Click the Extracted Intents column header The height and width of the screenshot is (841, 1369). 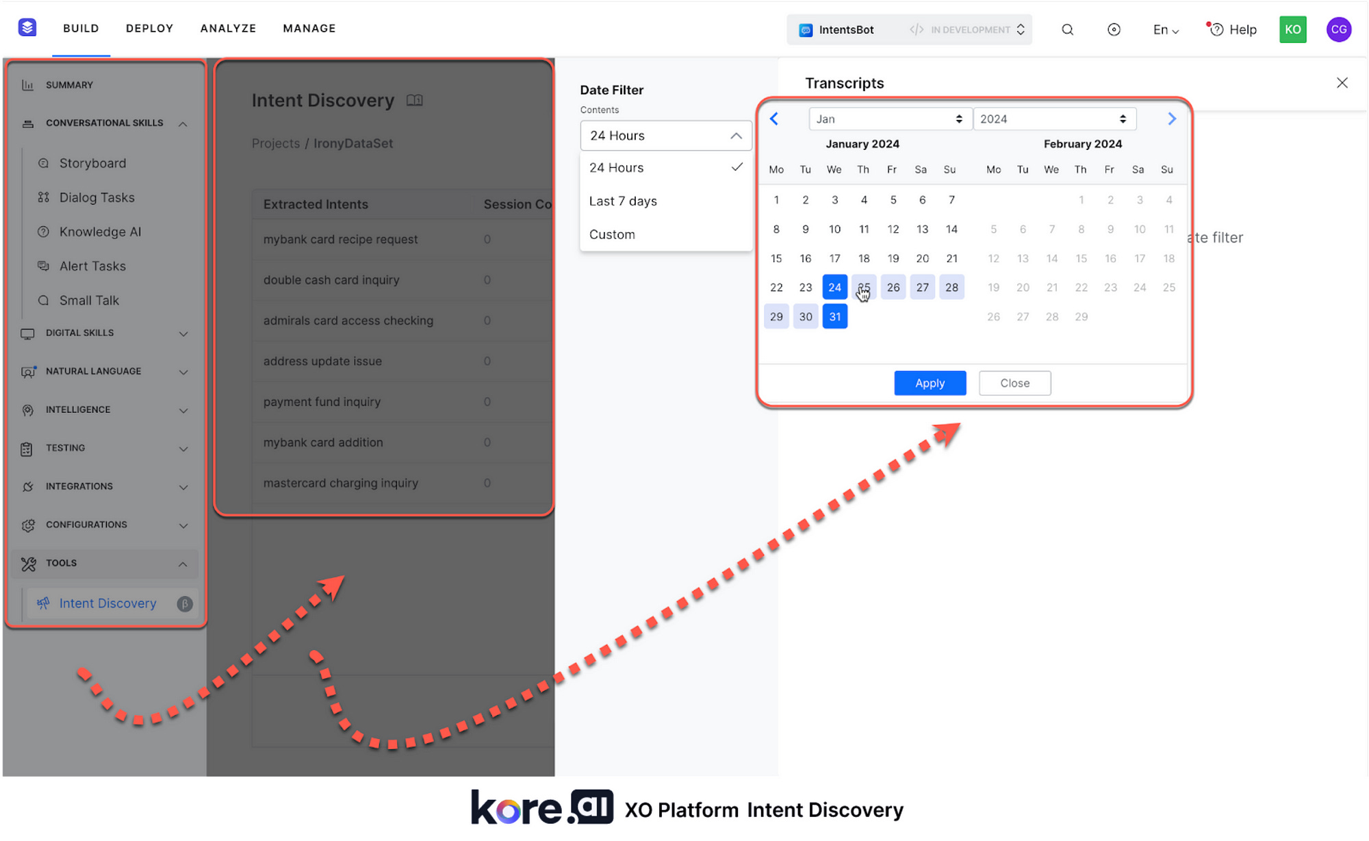pos(316,204)
